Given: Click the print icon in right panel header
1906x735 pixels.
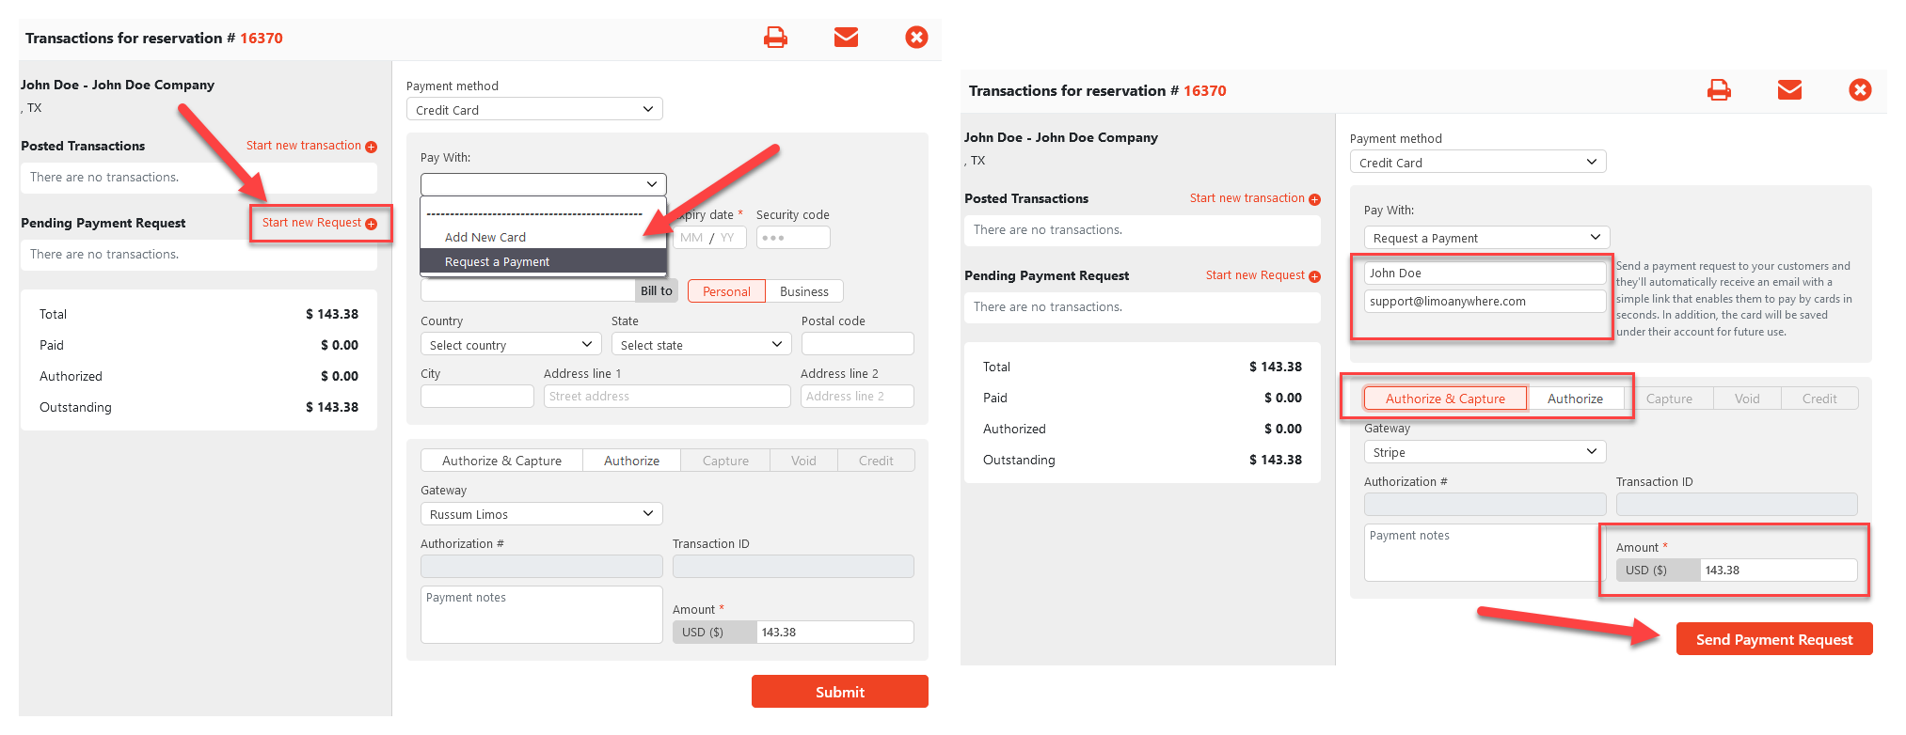Looking at the screenshot, I should tap(1719, 90).
